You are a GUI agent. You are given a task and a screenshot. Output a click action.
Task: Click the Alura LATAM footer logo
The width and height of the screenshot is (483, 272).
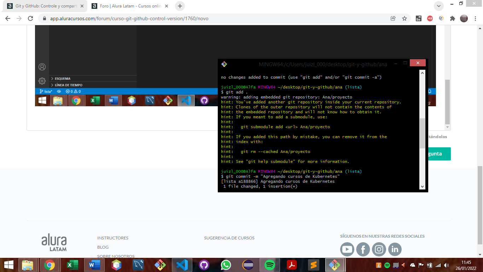54,243
